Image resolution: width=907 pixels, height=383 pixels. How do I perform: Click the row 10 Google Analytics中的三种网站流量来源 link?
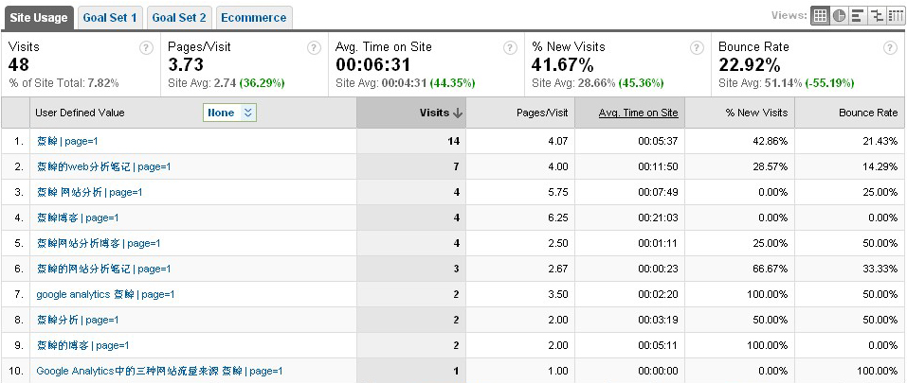coord(159,371)
